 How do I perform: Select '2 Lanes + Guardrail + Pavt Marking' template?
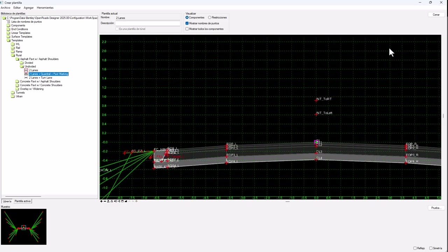click(x=49, y=74)
